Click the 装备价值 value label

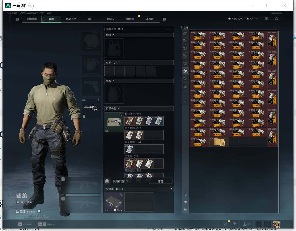coord(114,29)
